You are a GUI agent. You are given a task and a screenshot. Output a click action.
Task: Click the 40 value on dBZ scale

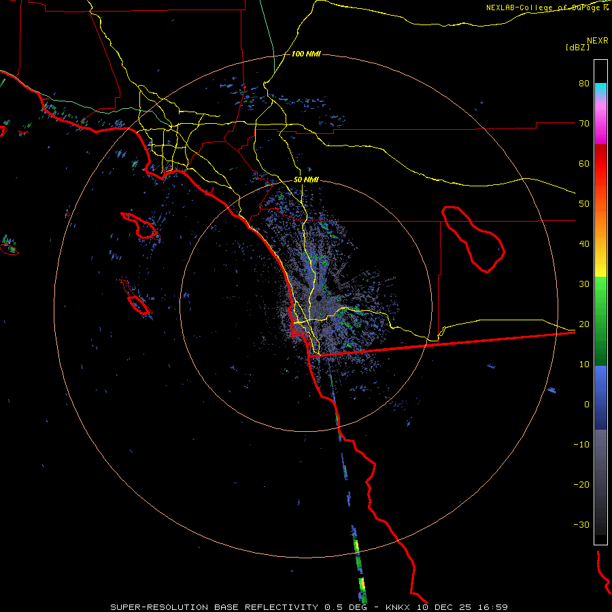pos(584,244)
